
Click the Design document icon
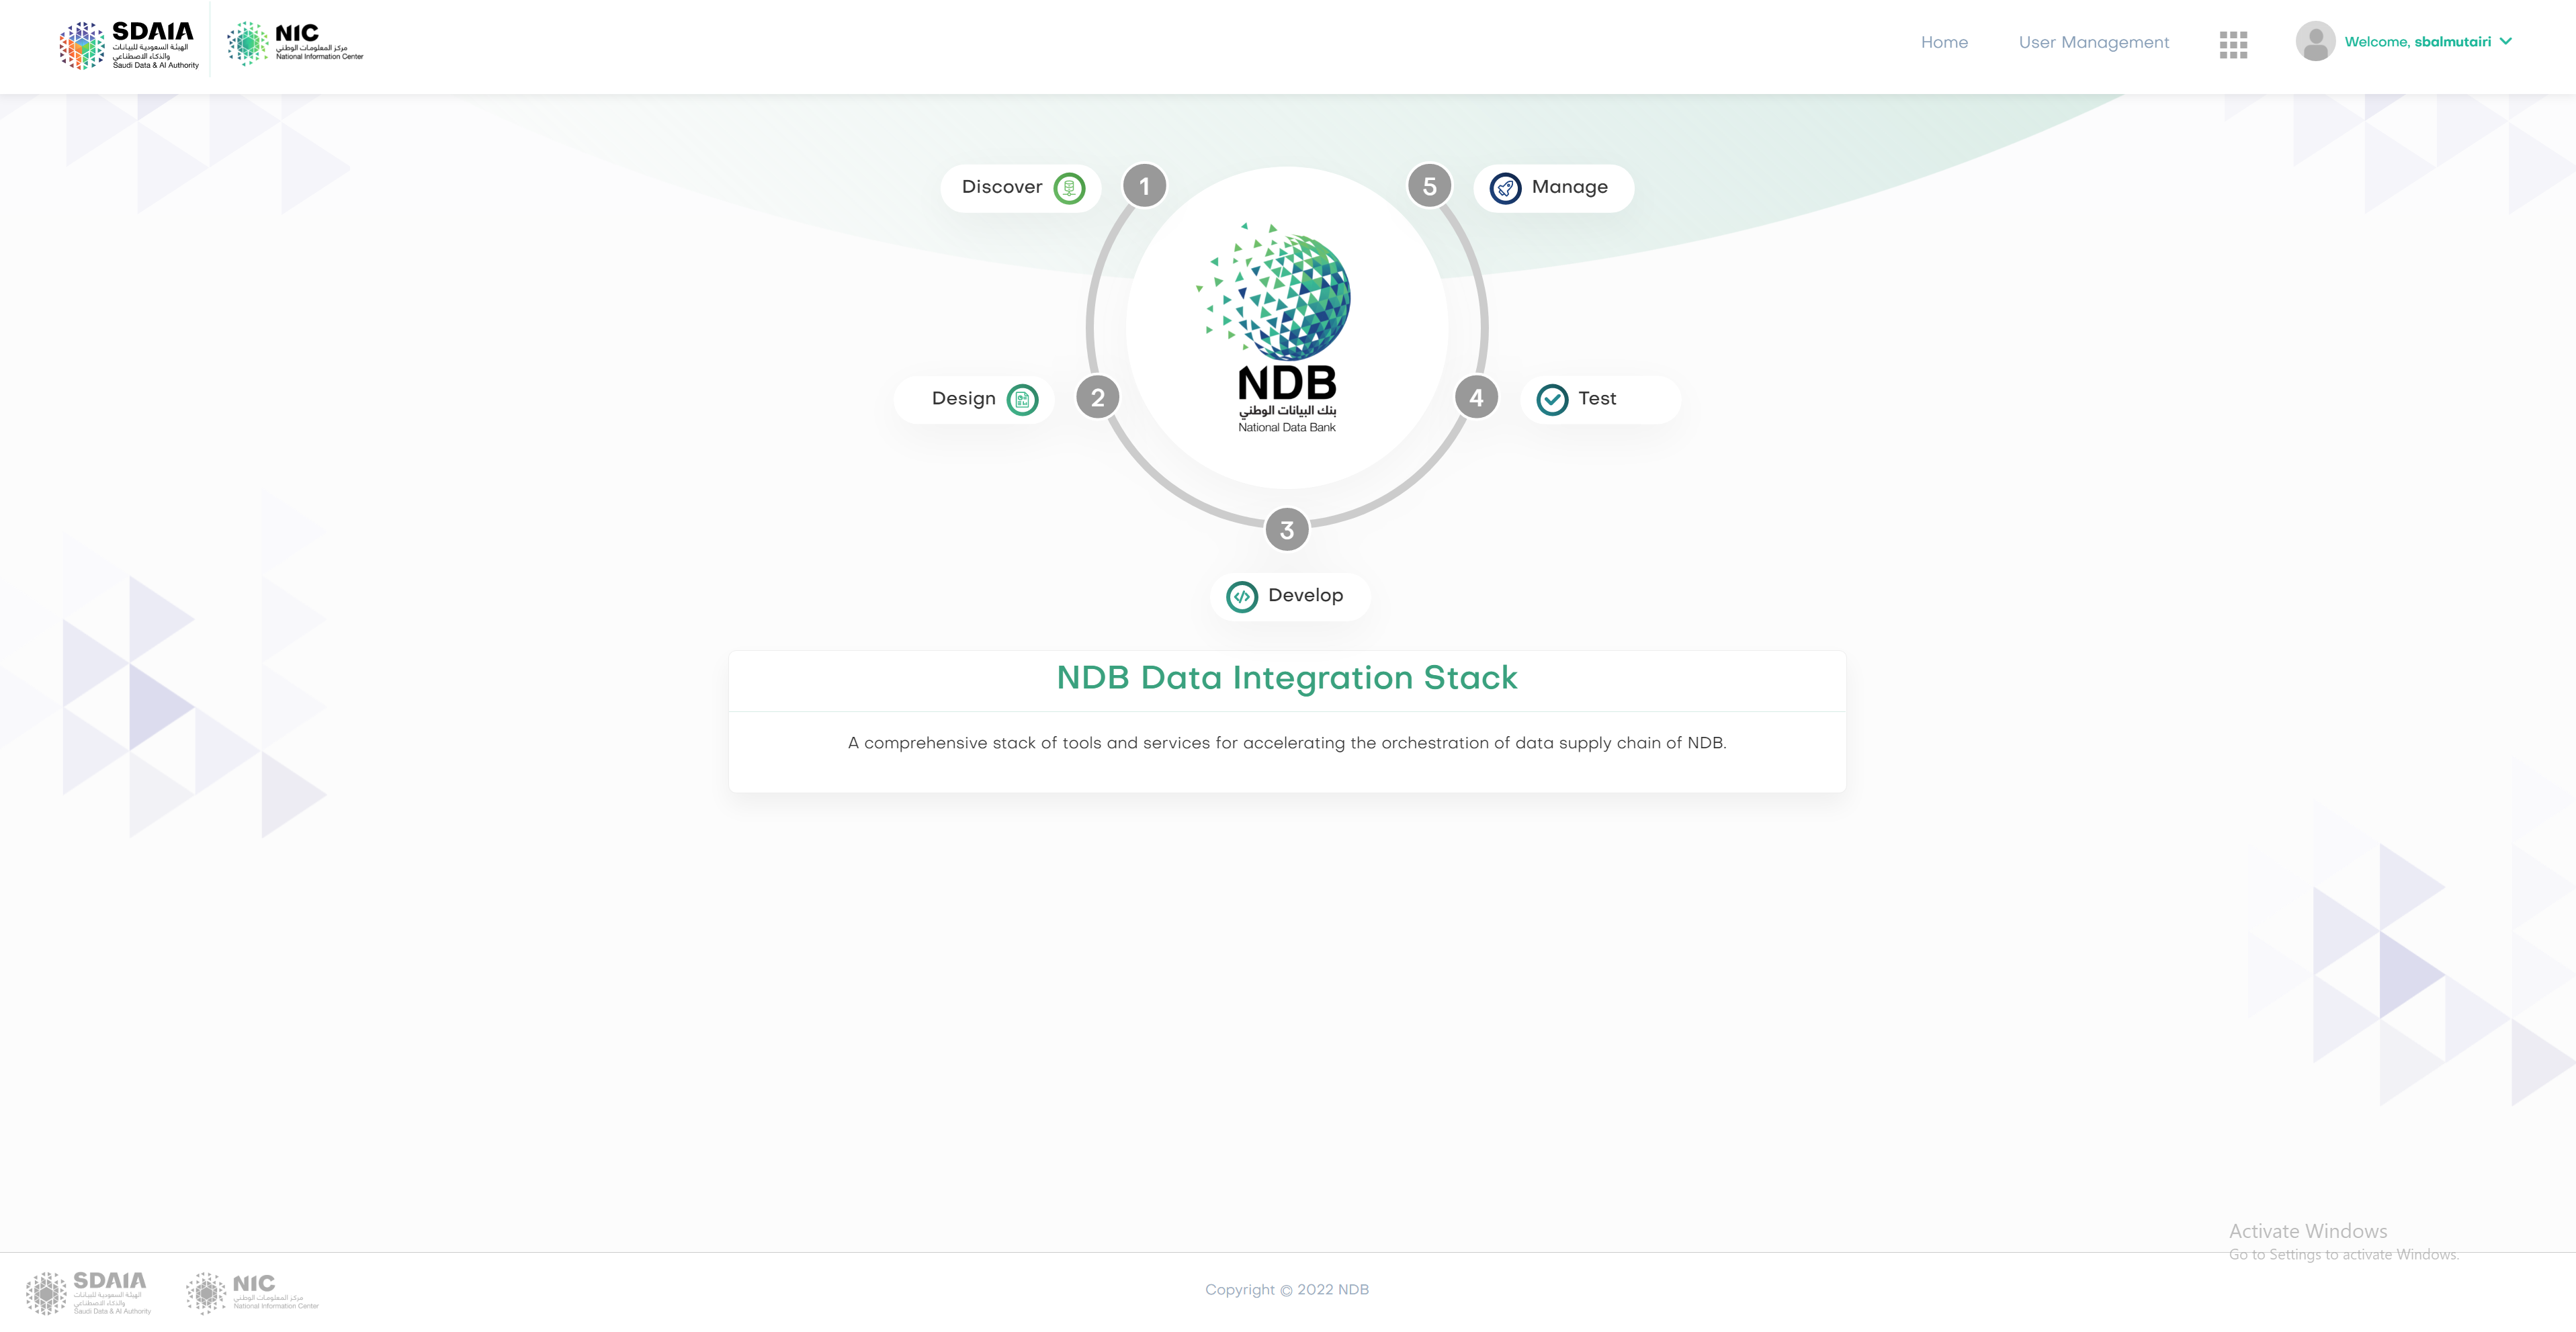(1022, 400)
